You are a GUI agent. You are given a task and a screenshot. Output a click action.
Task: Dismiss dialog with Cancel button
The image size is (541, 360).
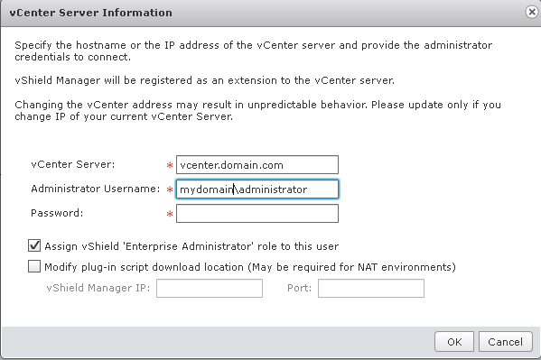click(505, 342)
